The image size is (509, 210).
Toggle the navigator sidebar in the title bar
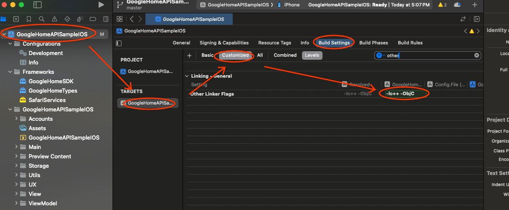38,5
